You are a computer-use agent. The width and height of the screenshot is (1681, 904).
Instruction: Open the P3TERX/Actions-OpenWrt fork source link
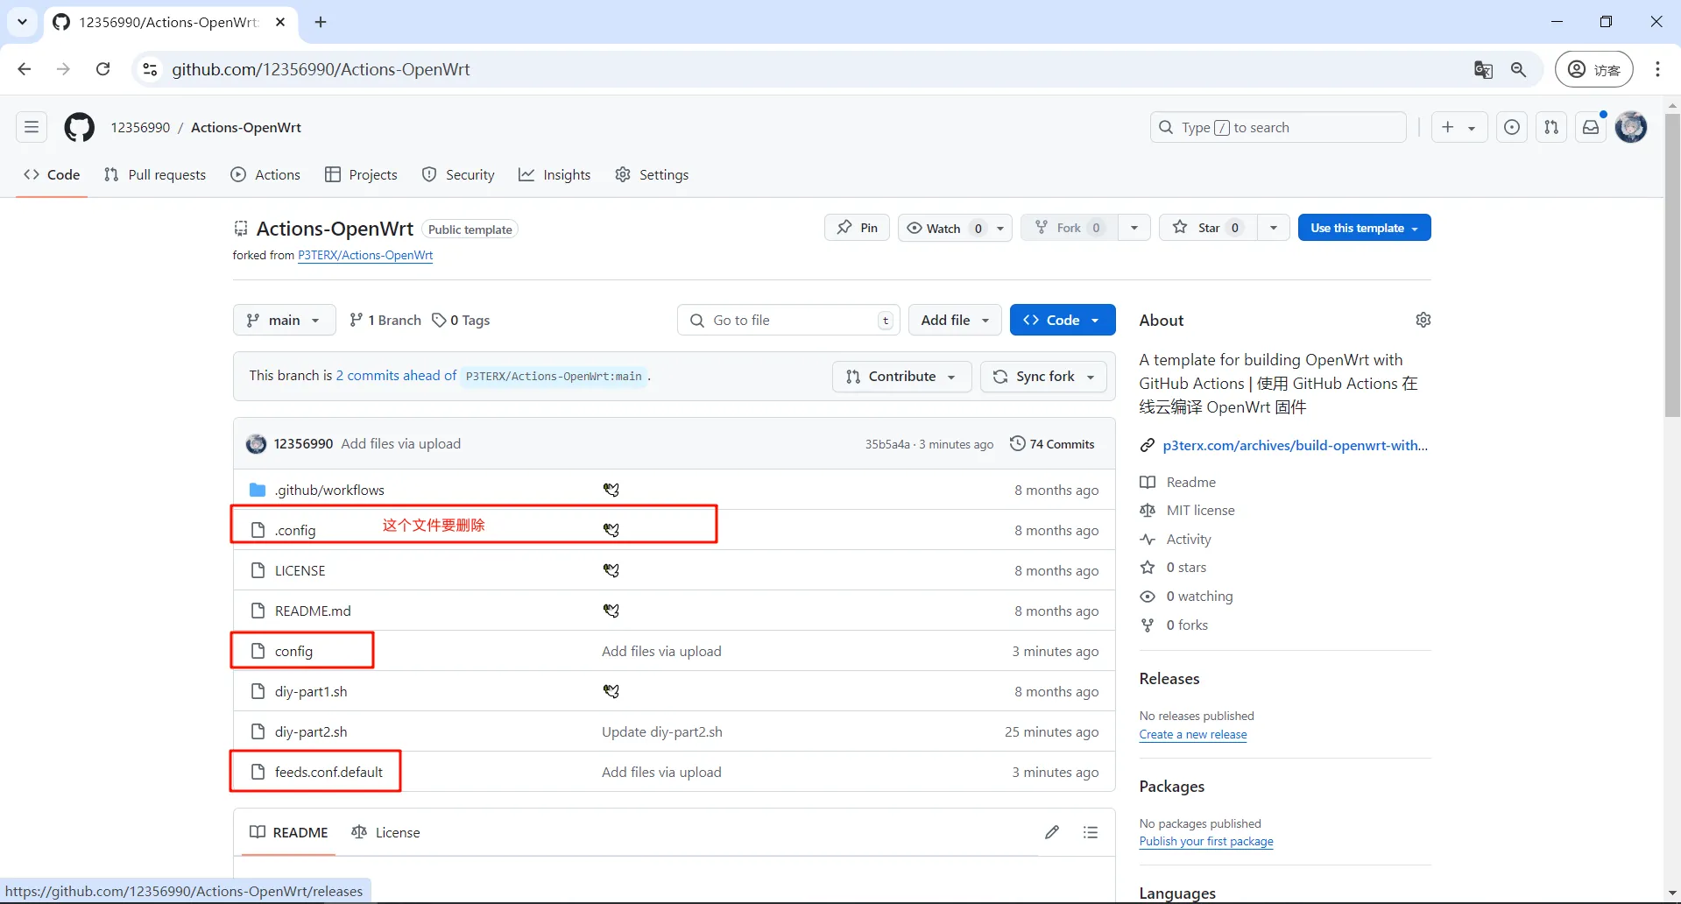(x=365, y=255)
